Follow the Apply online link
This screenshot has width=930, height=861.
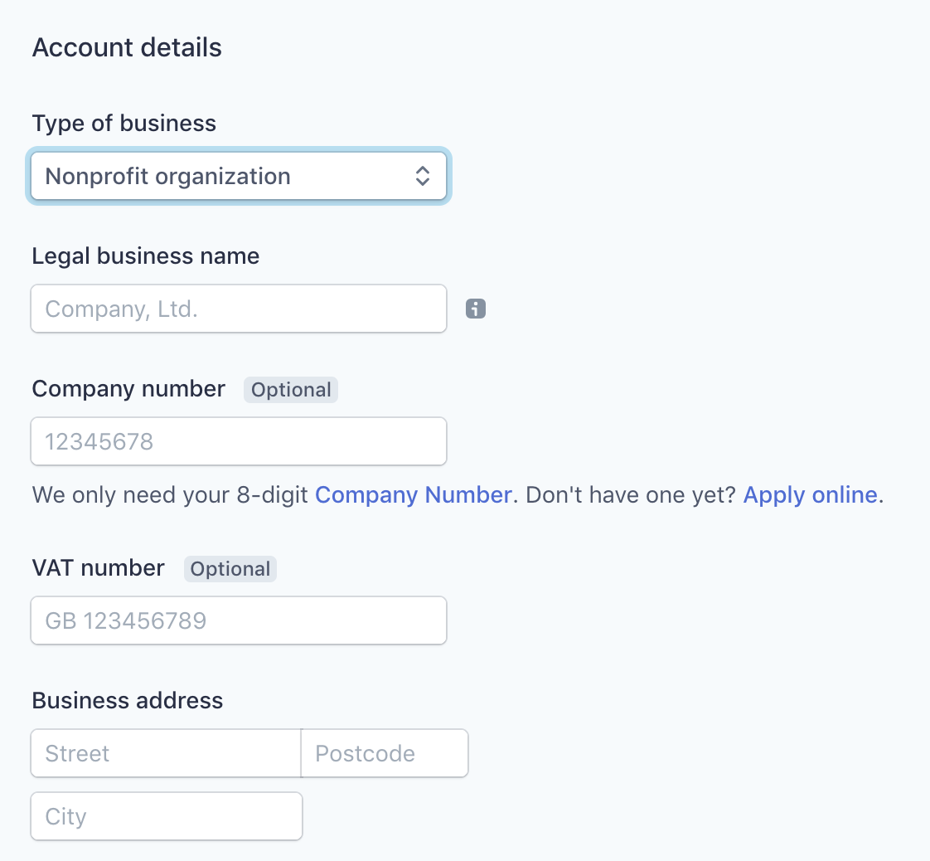pyautogui.click(x=810, y=495)
